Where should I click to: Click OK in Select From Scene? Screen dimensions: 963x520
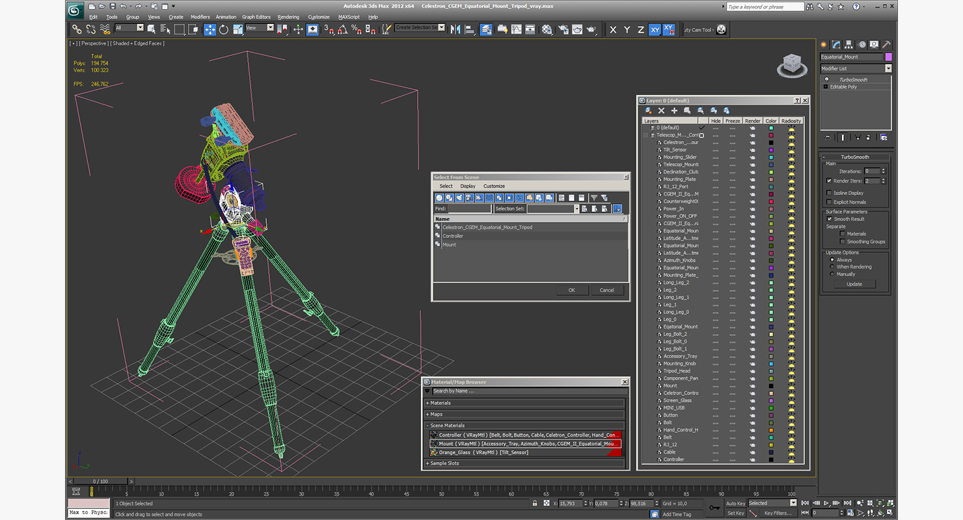coord(571,290)
